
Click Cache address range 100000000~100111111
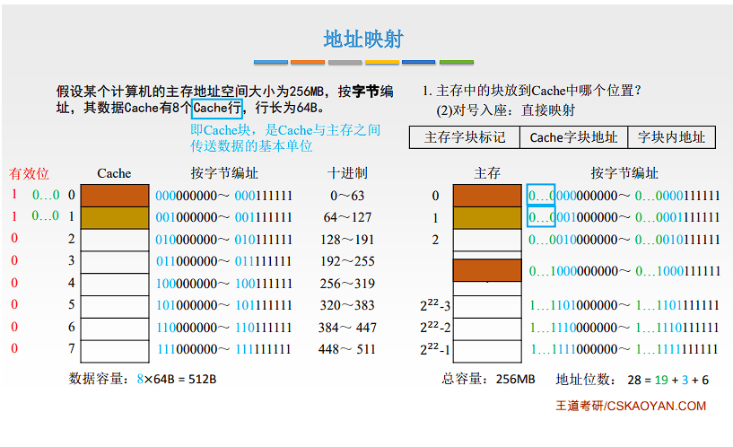(224, 284)
